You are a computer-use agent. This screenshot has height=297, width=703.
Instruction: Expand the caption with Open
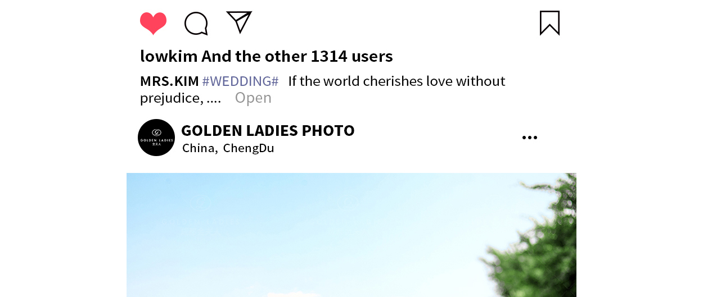point(253,98)
